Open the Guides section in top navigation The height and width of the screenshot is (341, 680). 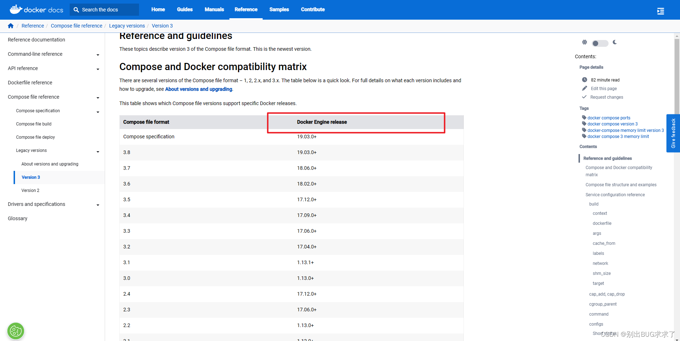[x=184, y=10]
